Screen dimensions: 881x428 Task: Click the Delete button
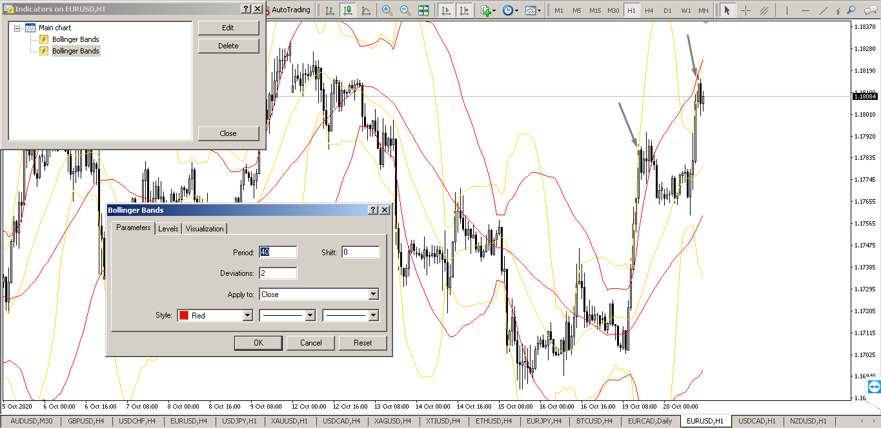coord(228,46)
